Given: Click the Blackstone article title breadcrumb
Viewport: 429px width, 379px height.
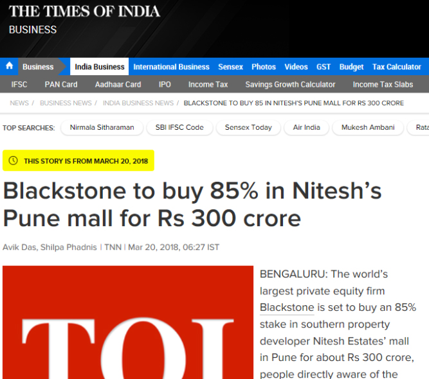Looking at the screenshot, I should (x=293, y=103).
